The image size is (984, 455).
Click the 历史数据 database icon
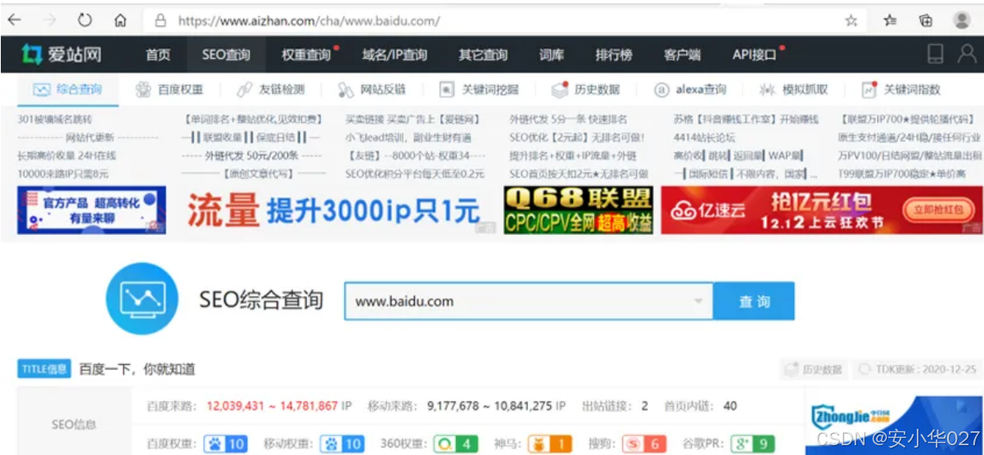(560, 89)
